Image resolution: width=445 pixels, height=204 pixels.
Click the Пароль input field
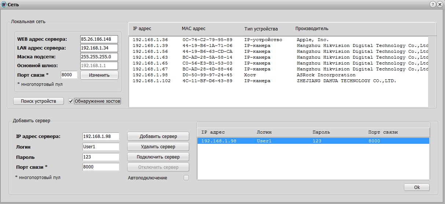pyautogui.click(x=101, y=157)
